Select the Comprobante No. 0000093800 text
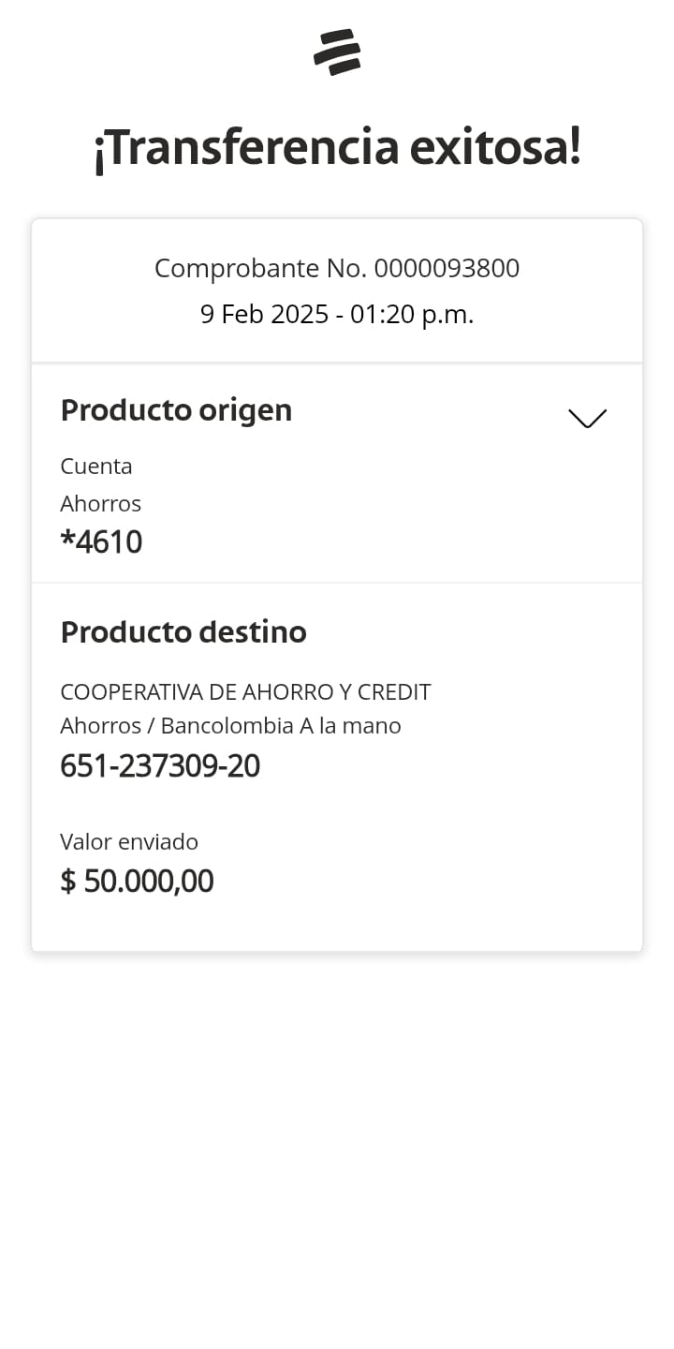The height and width of the screenshot is (1349, 674). tap(337, 269)
